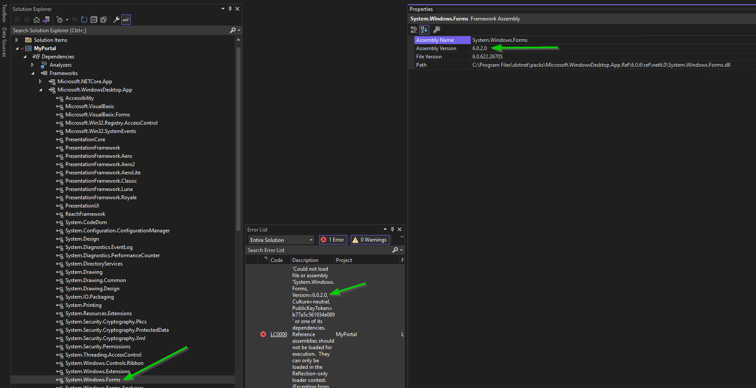This screenshot has height=388, width=756.
Task: Click the Solution Explorer scroll up arrow
Action: click(x=238, y=40)
